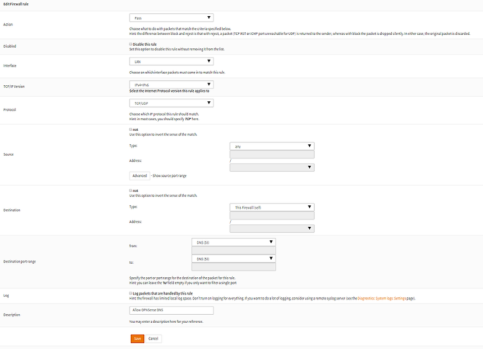Click the 'Destination port range' row label
The height and width of the screenshot is (349, 483).
(19, 262)
